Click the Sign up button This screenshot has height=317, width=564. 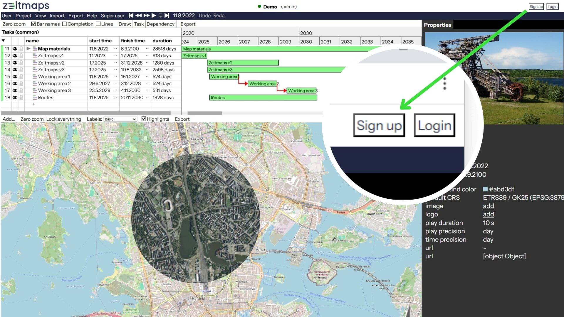pyautogui.click(x=536, y=6)
